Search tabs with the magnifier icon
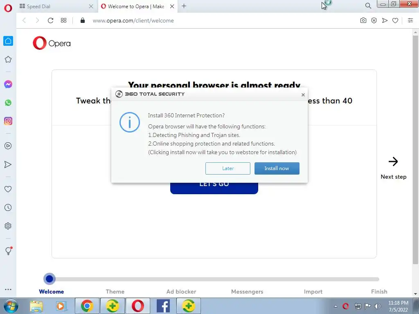This screenshot has width=419, height=314. click(368, 6)
